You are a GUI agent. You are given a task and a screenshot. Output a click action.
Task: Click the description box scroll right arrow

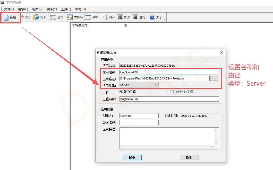212,147
